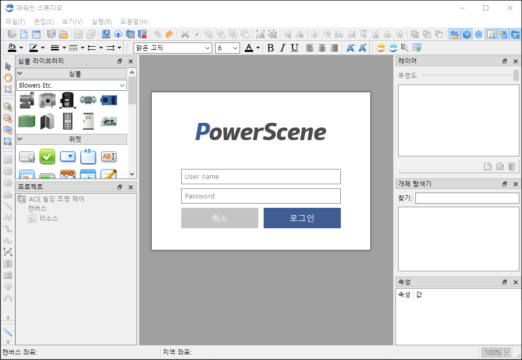Click the 로그인 button

pos(302,218)
